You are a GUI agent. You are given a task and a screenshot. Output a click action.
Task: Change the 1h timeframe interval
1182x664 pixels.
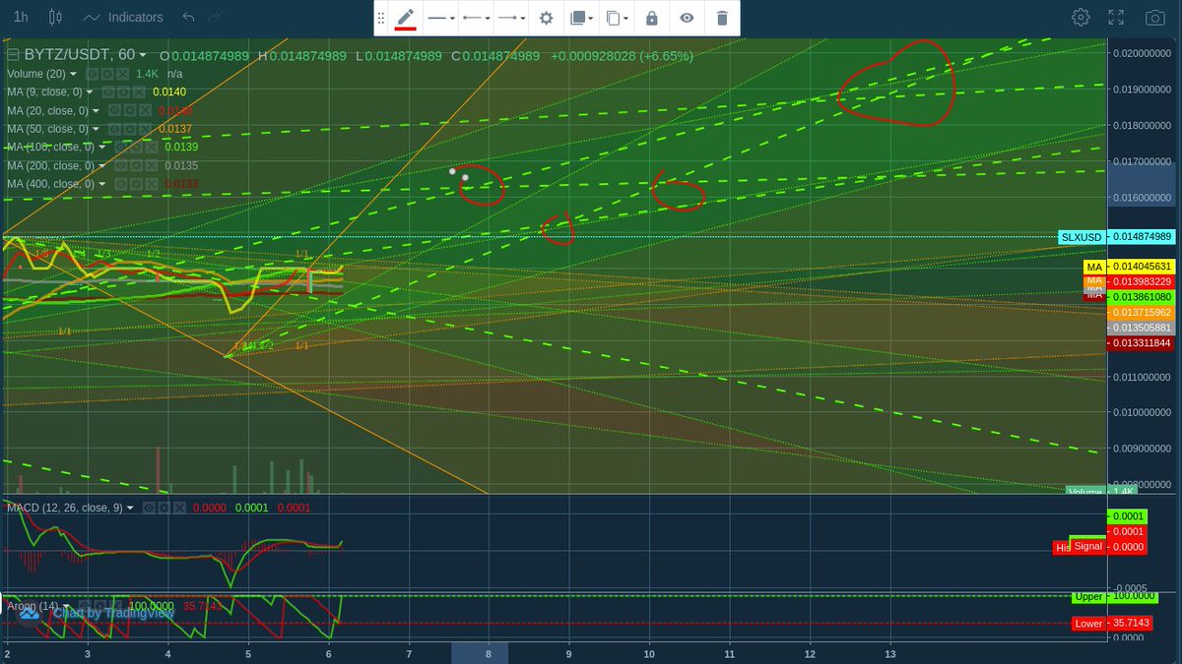pos(21,18)
